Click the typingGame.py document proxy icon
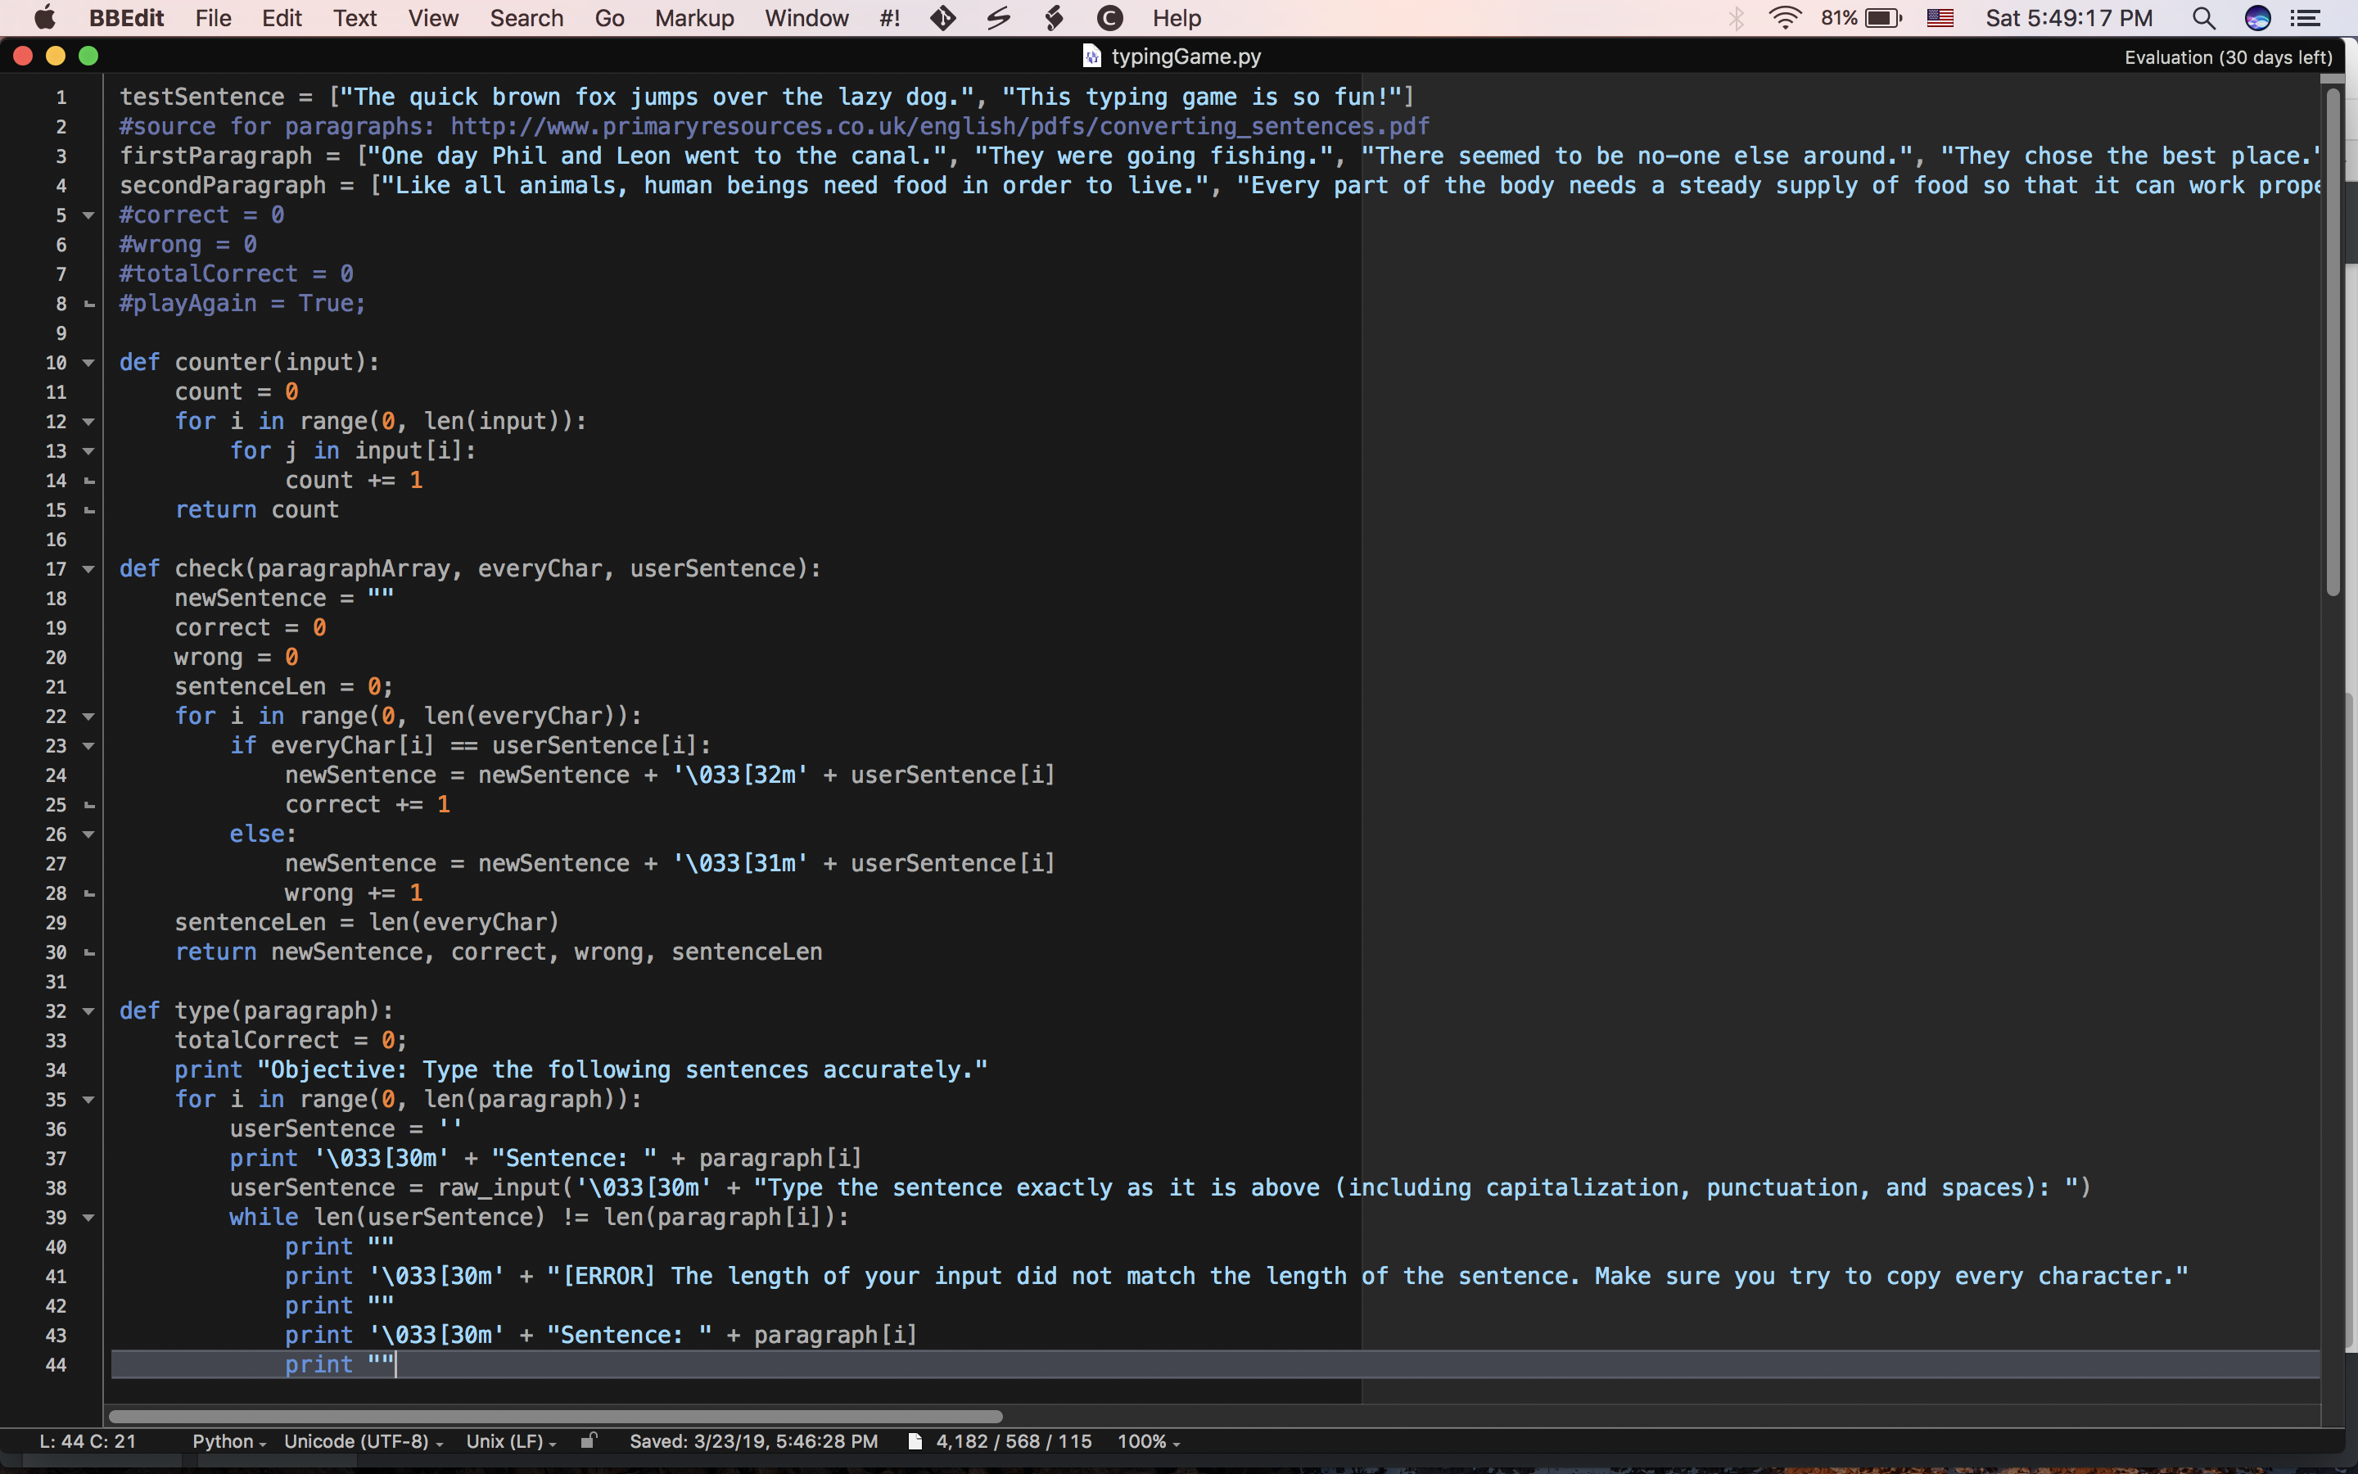This screenshot has height=1474, width=2358. [1091, 57]
